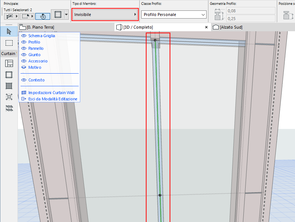Viewport: 295px width, 222px height.
Task: Show Motivo by clicking its eye icon
Action: [x=24, y=67]
